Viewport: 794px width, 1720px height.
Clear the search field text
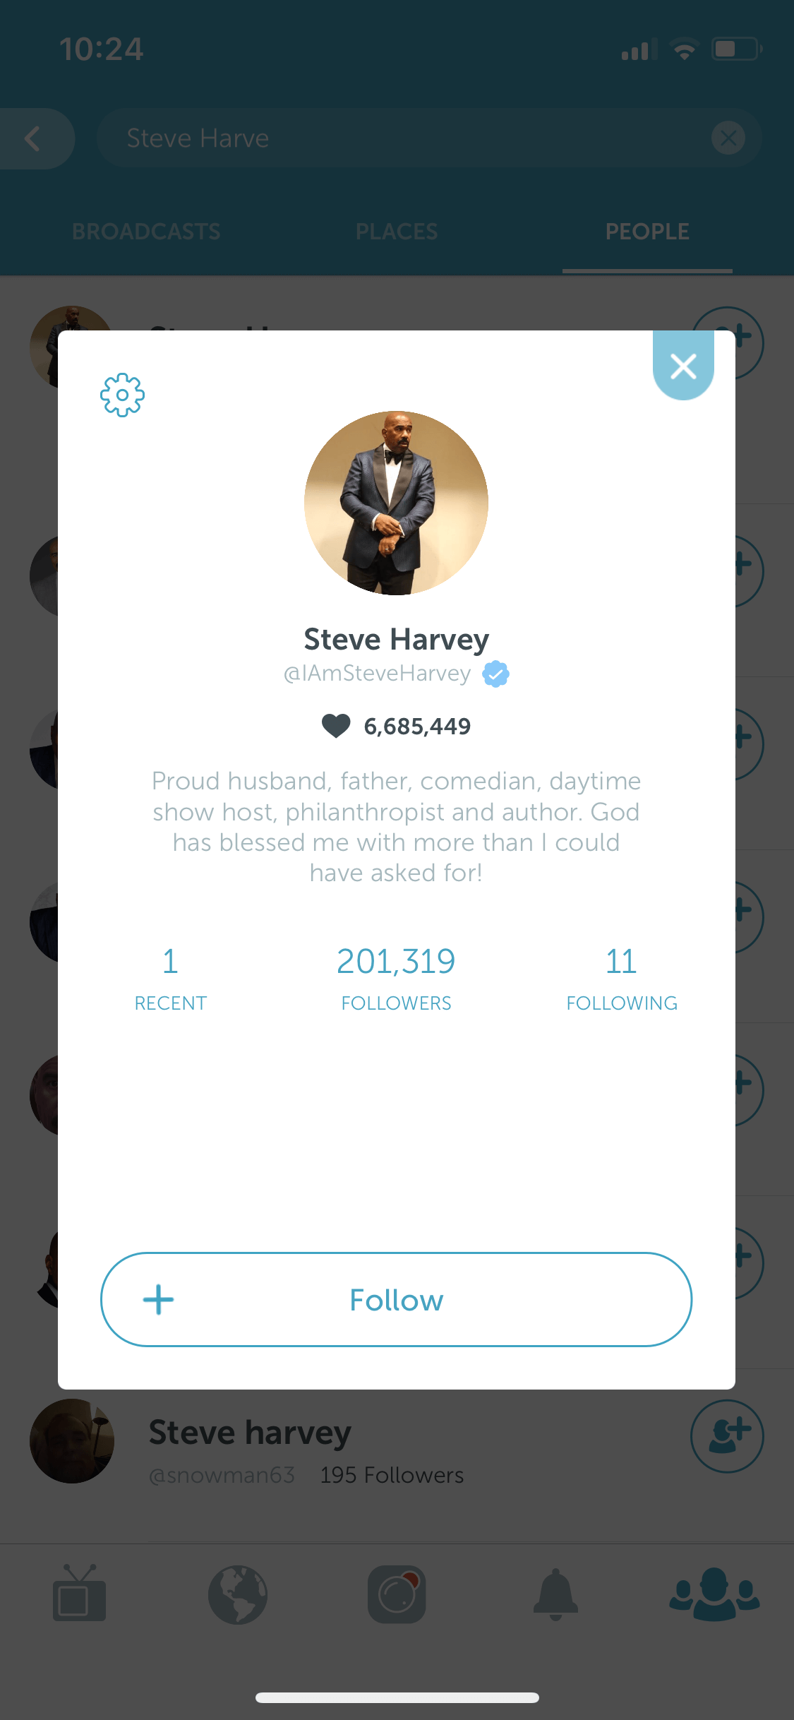click(x=728, y=138)
